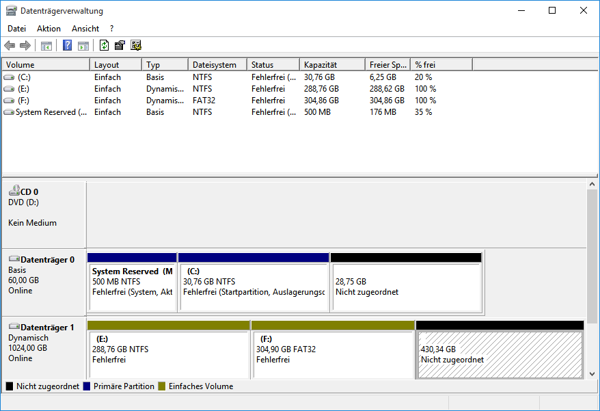
Task: Click the 20 % cell in the (C:) row
Action: tap(423, 77)
